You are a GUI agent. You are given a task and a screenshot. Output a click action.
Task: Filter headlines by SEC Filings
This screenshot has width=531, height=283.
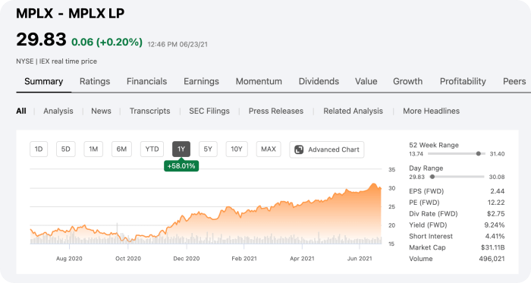pos(209,111)
